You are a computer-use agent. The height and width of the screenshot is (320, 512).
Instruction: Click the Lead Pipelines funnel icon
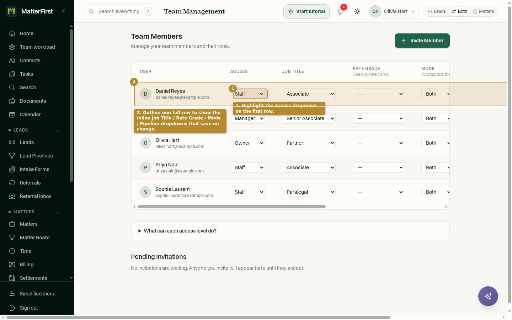[x=12, y=156]
